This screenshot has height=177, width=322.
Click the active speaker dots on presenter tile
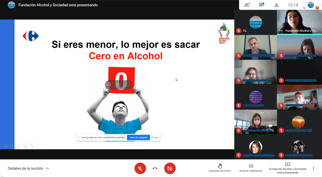(x=281, y=31)
